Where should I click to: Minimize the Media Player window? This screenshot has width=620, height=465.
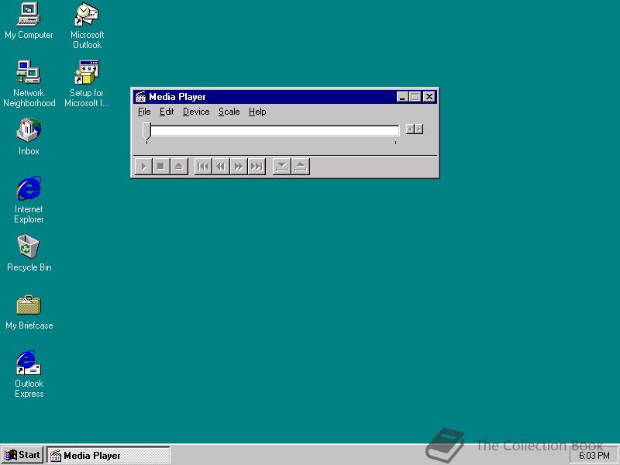[x=402, y=97]
